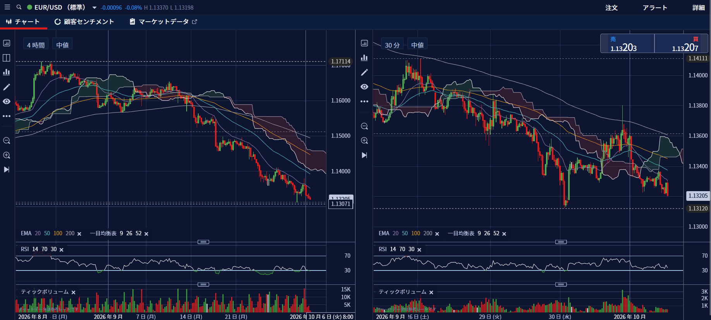The width and height of the screenshot is (711, 320).
Task: Select the drawing pencil on left chart
Action: [x=7, y=87]
